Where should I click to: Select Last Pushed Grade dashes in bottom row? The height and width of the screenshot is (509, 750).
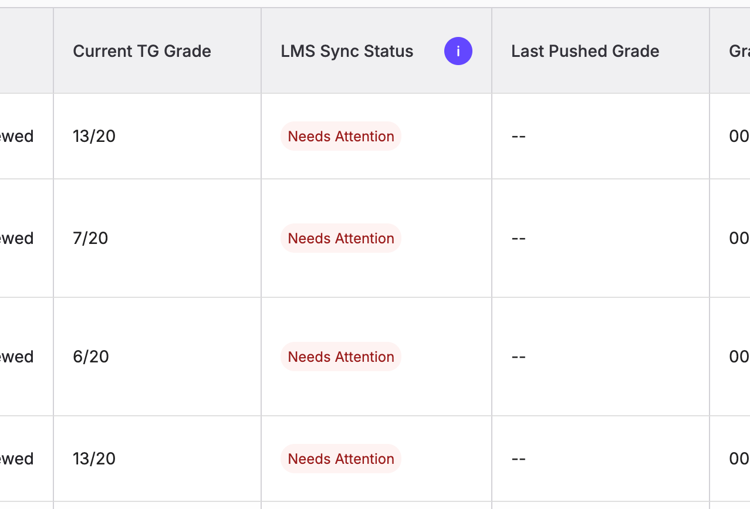tap(518, 459)
